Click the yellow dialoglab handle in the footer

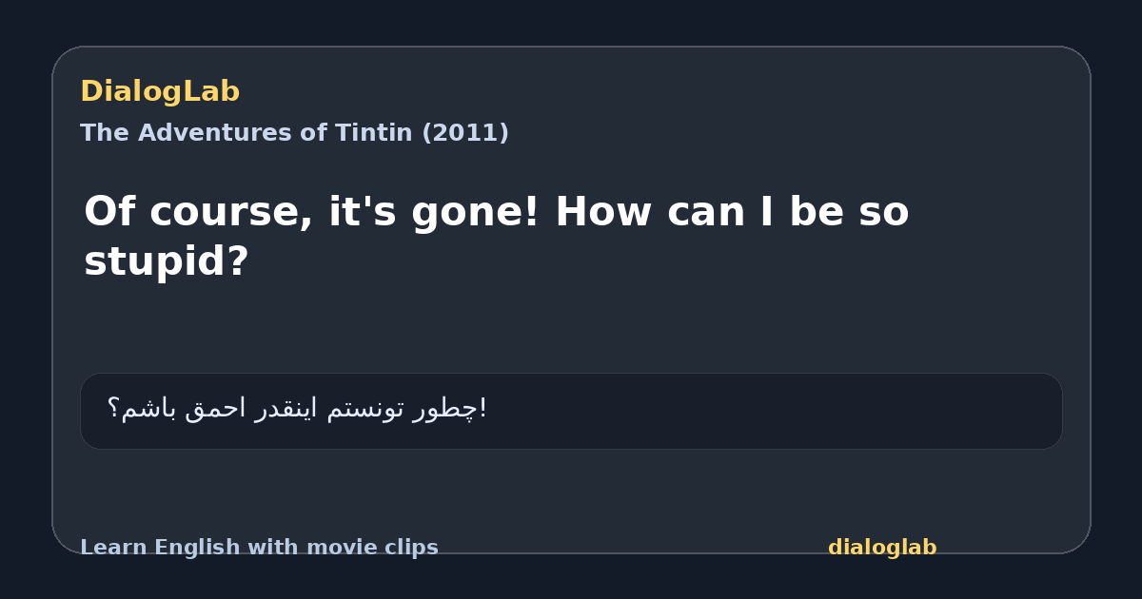[x=882, y=548]
